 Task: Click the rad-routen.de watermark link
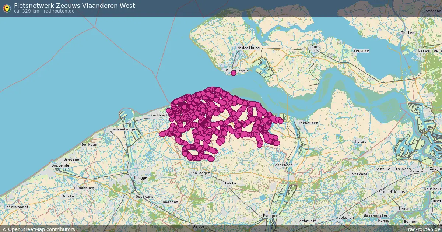click(425, 229)
